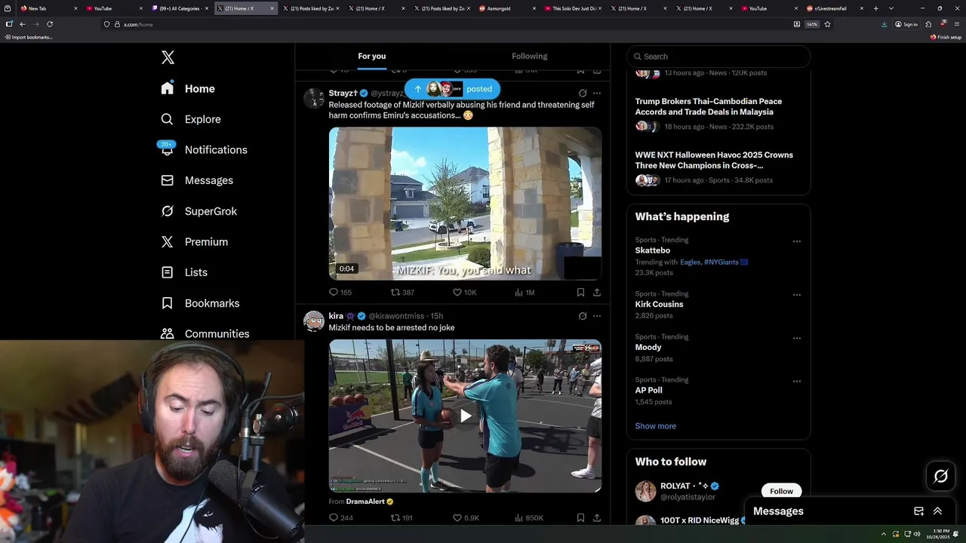Screen dimensions: 966x543
Task: Open Communities in the sidebar
Action: 205,333
